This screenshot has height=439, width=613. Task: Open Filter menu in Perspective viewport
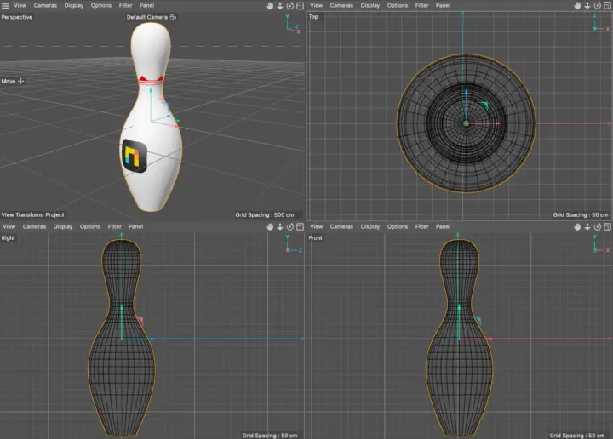[125, 5]
